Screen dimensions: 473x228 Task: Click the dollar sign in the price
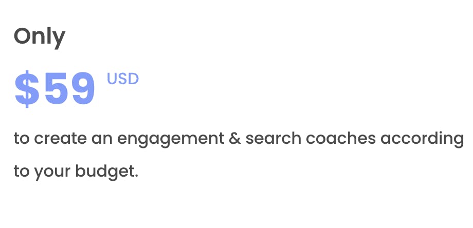tap(27, 89)
